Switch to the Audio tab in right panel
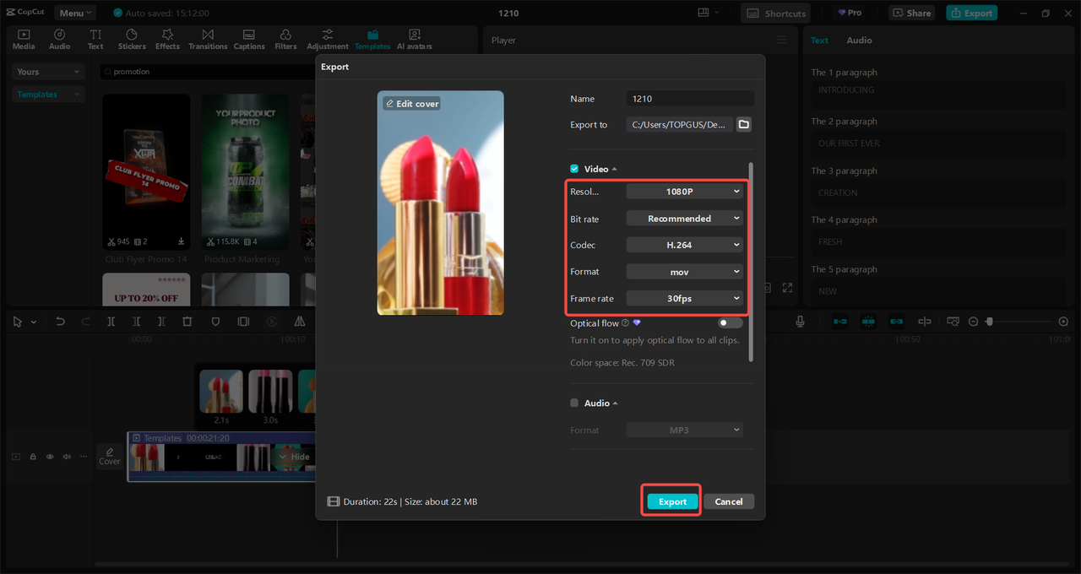Screen dimensions: 1081x574 pyautogui.click(x=859, y=41)
